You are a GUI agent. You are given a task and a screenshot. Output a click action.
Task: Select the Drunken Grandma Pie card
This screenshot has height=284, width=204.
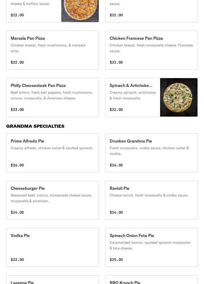point(152,153)
